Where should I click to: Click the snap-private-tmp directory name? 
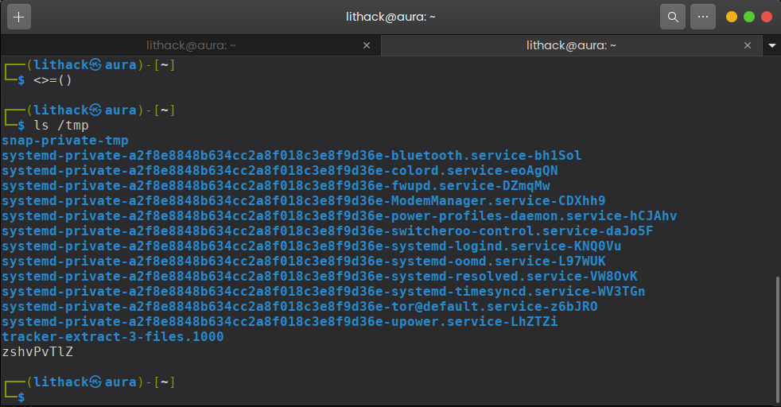coord(64,141)
